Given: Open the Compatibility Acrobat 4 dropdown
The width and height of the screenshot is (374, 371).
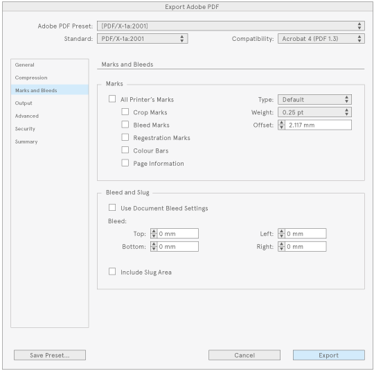Looking at the screenshot, I should click(321, 39).
